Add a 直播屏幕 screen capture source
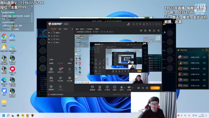The image size is (209, 118). [x=92, y=88]
